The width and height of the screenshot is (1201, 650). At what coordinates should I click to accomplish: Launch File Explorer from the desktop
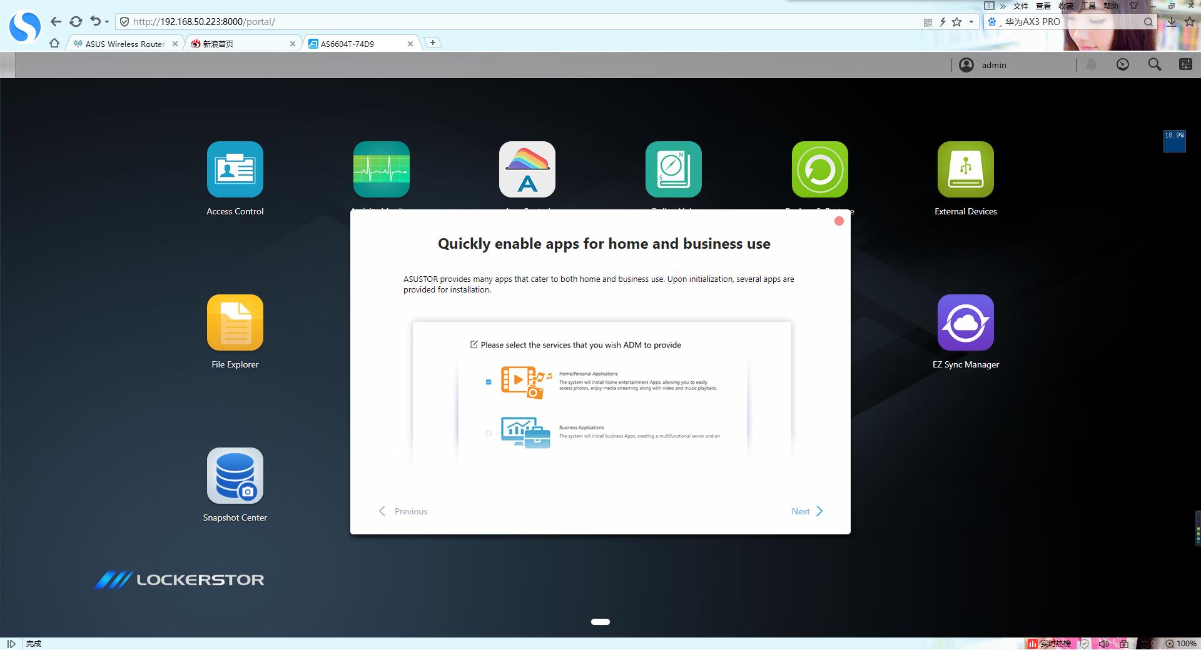pyautogui.click(x=235, y=322)
